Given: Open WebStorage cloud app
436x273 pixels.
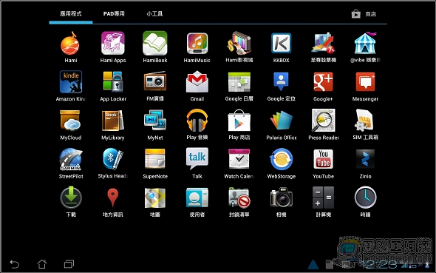Looking at the screenshot, I should [281, 164].
